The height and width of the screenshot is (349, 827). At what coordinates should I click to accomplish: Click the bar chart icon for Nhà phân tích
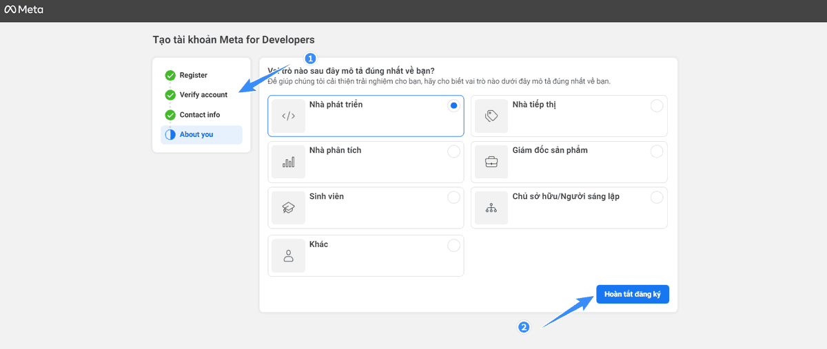pyautogui.click(x=288, y=162)
